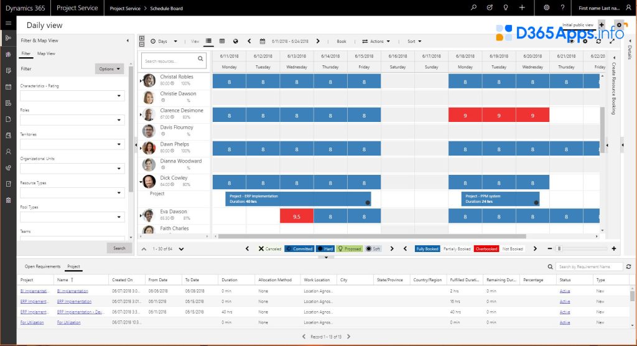This screenshot has width=637, height=346.
Task: Click Active status link in first row
Action: 565,291
